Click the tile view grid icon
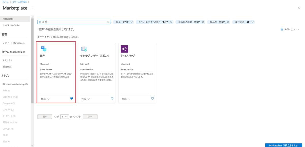Viewport: 305px width, 147px height. click(282, 29)
